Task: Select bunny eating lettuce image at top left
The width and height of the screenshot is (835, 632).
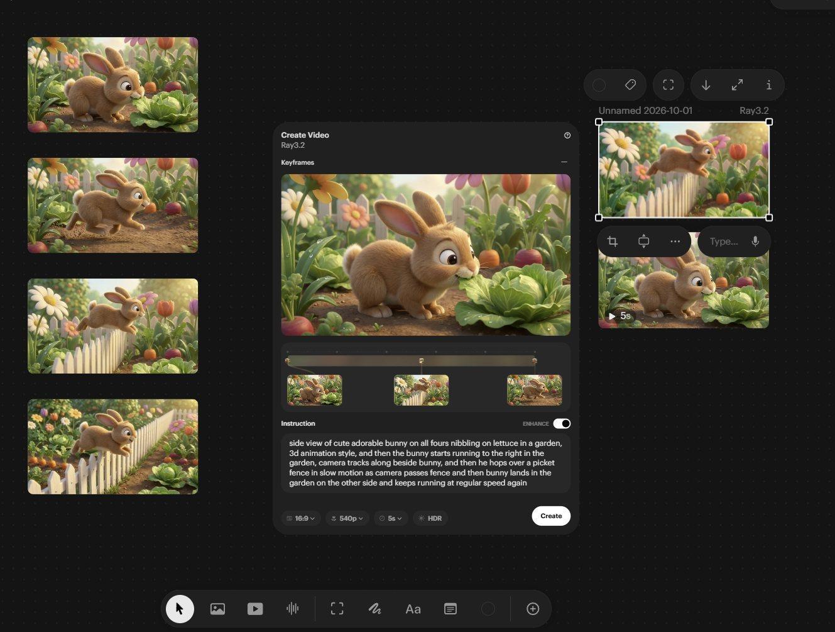Action: (x=113, y=85)
